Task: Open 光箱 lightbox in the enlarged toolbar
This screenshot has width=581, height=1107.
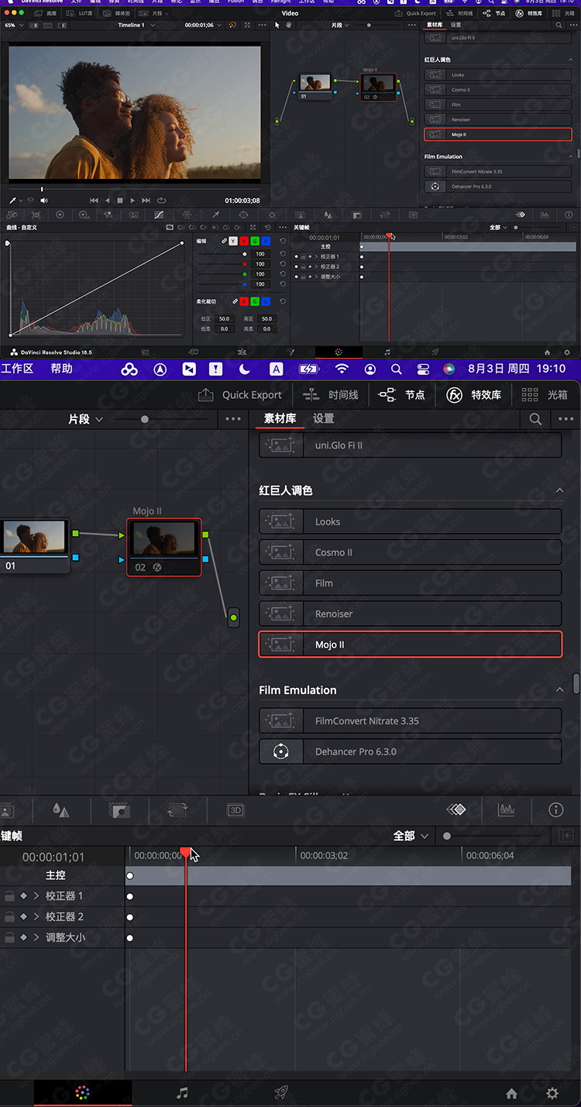Action: pyautogui.click(x=545, y=395)
